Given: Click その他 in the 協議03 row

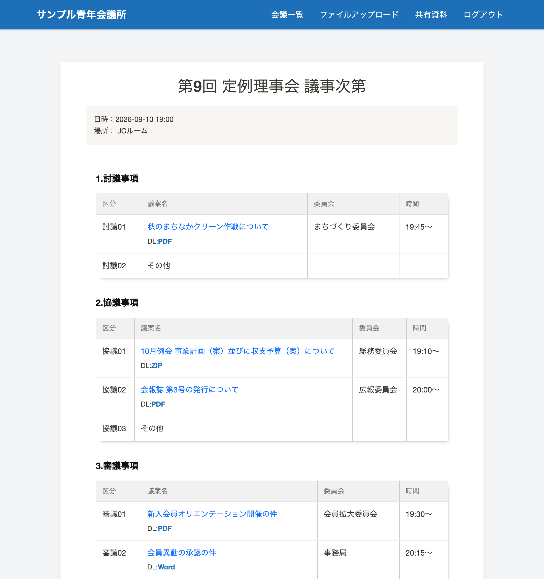Looking at the screenshot, I should pos(152,428).
